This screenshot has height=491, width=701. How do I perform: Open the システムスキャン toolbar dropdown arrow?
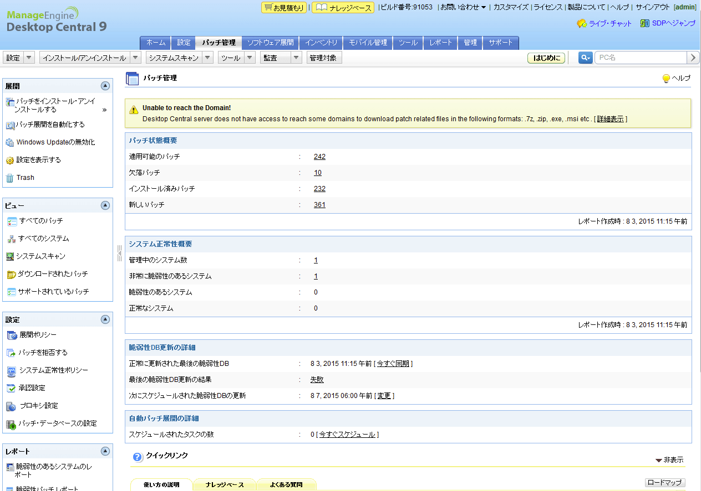[x=207, y=58]
